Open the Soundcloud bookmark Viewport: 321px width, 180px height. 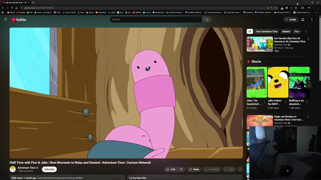pos(101,12)
